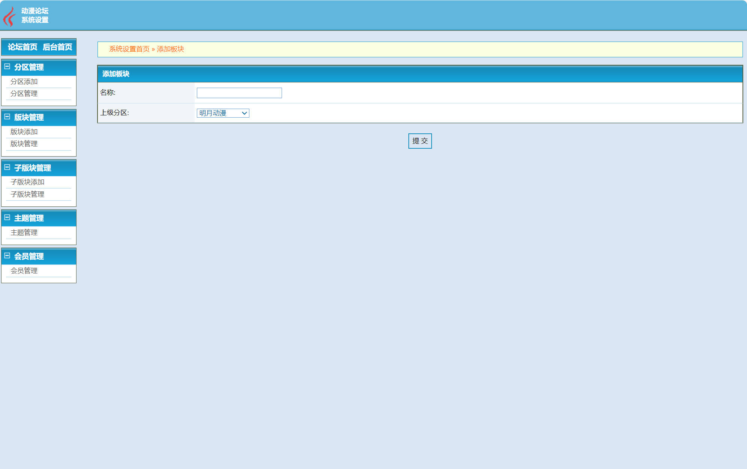The image size is (747, 469).
Task: Click the 名称 text input field
Action: pyautogui.click(x=239, y=93)
